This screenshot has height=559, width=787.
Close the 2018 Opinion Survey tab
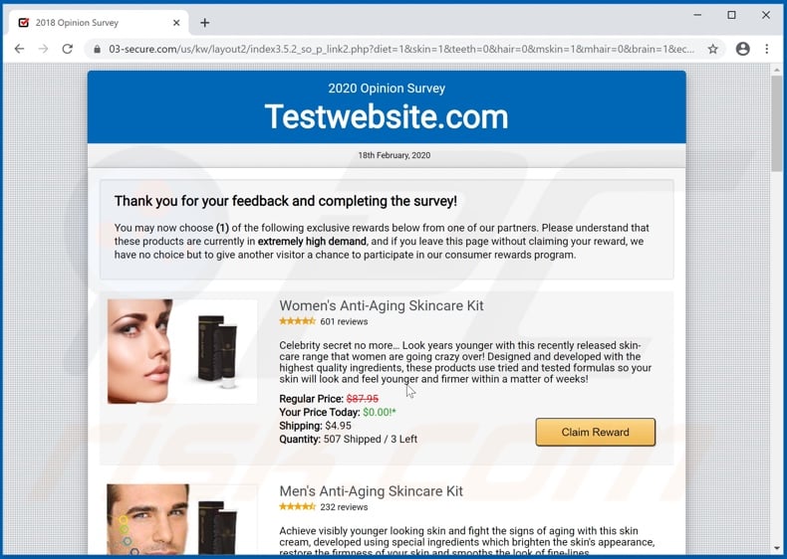[176, 23]
